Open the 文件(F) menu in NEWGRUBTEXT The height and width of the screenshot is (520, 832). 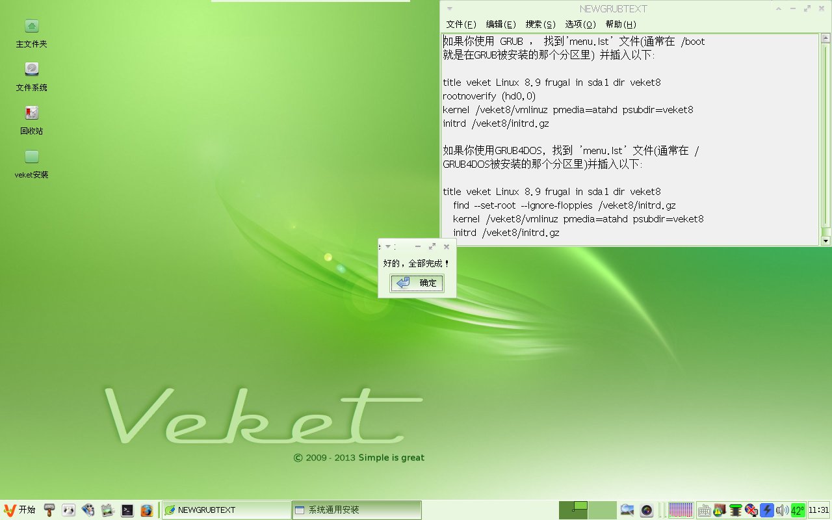click(x=461, y=24)
